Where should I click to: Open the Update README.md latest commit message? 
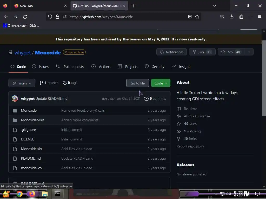click(51, 98)
